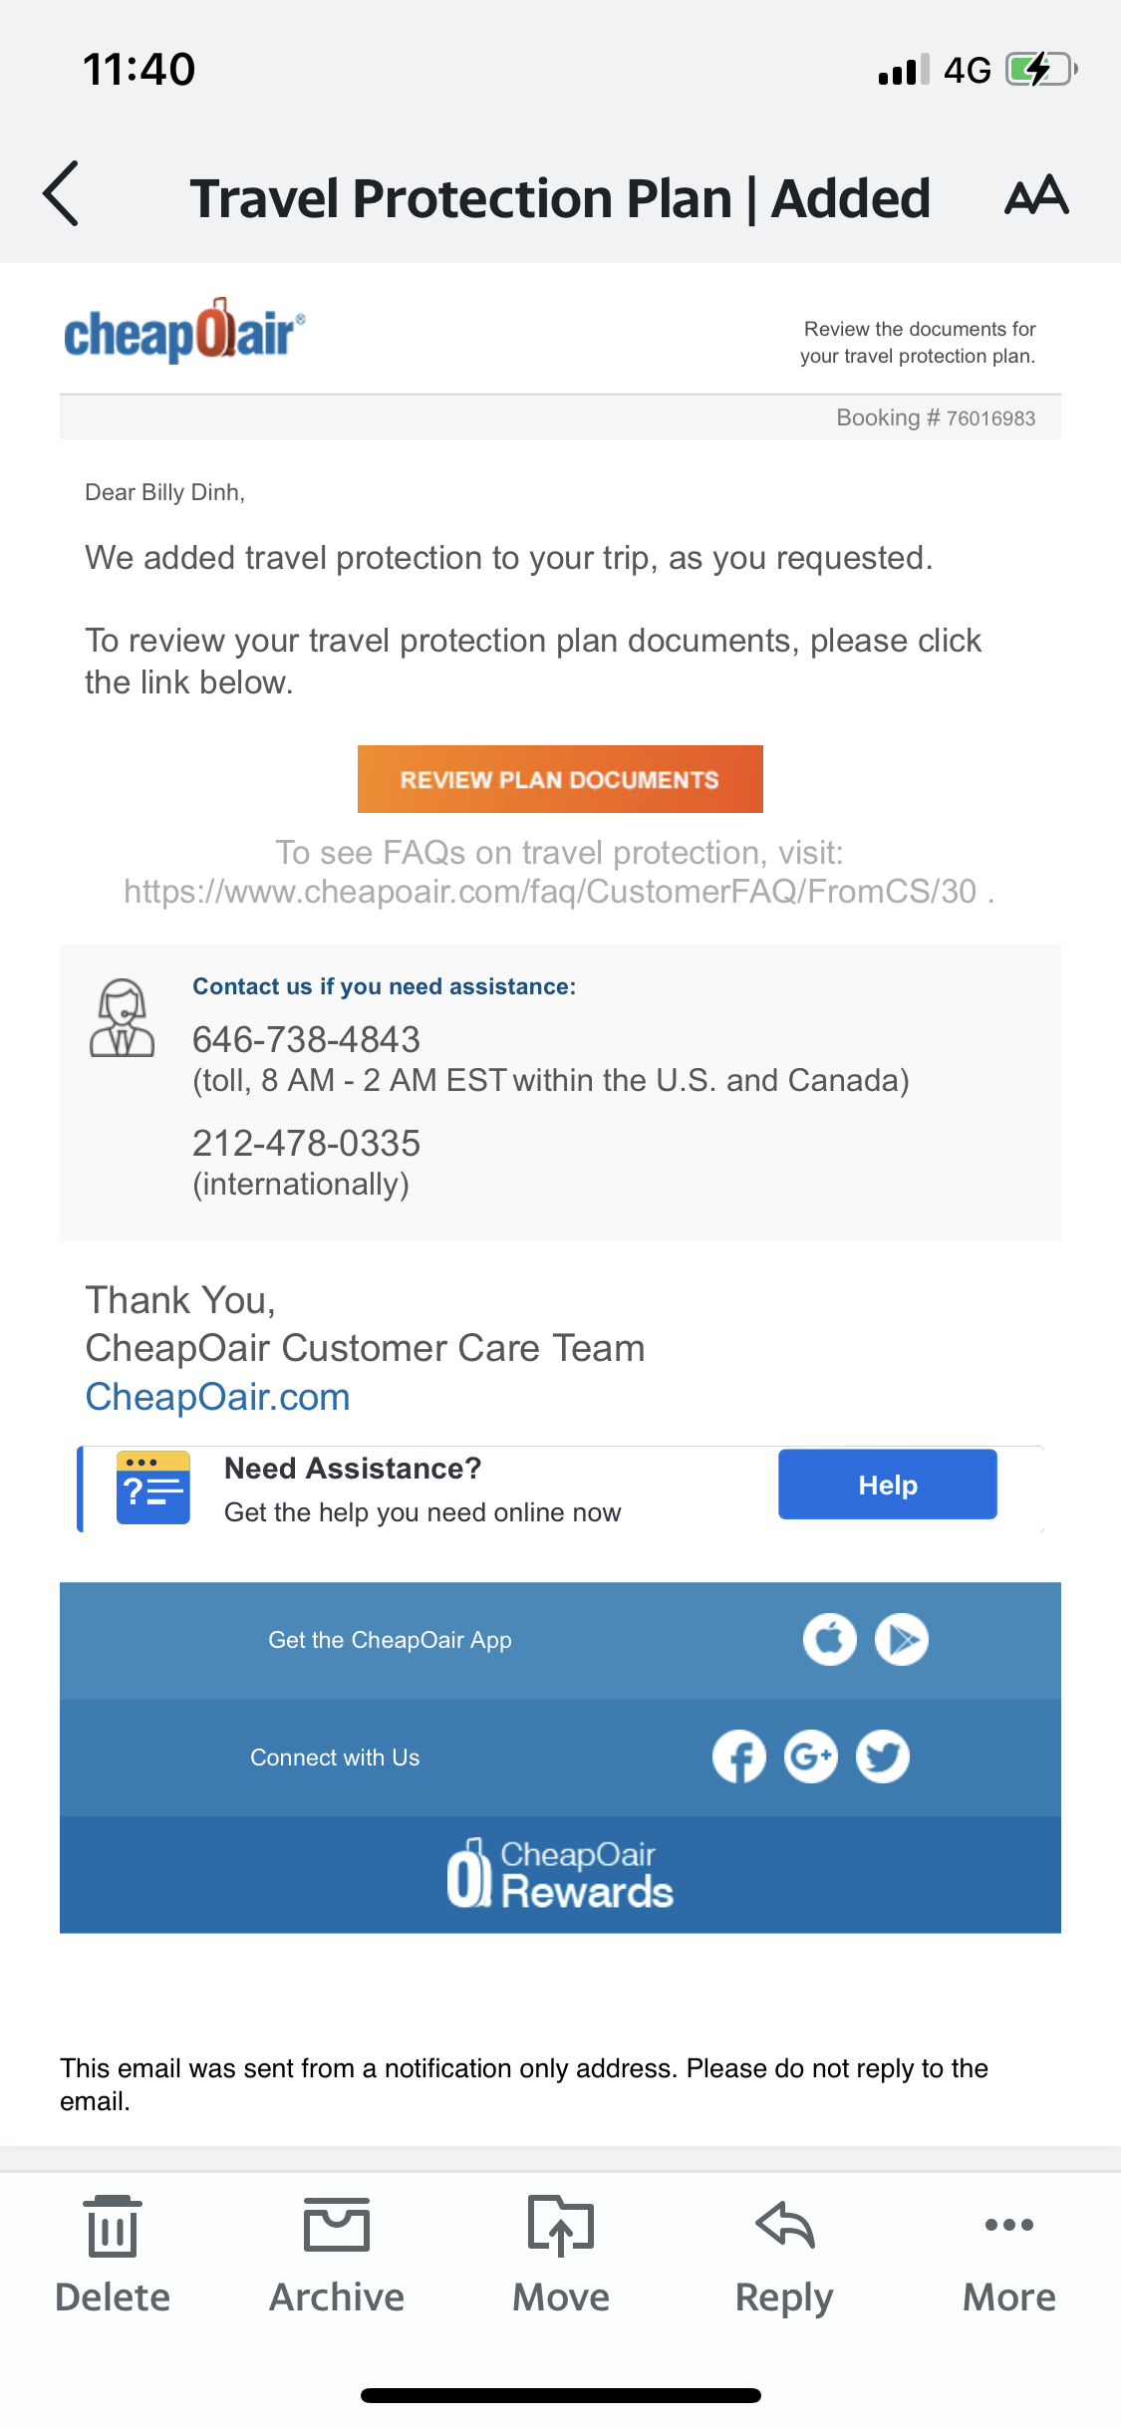Open the CheapOair.com signature link
The height and width of the screenshot is (2427, 1121).
217,1397
